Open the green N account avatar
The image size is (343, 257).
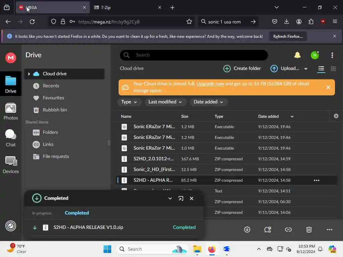(x=315, y=55)
